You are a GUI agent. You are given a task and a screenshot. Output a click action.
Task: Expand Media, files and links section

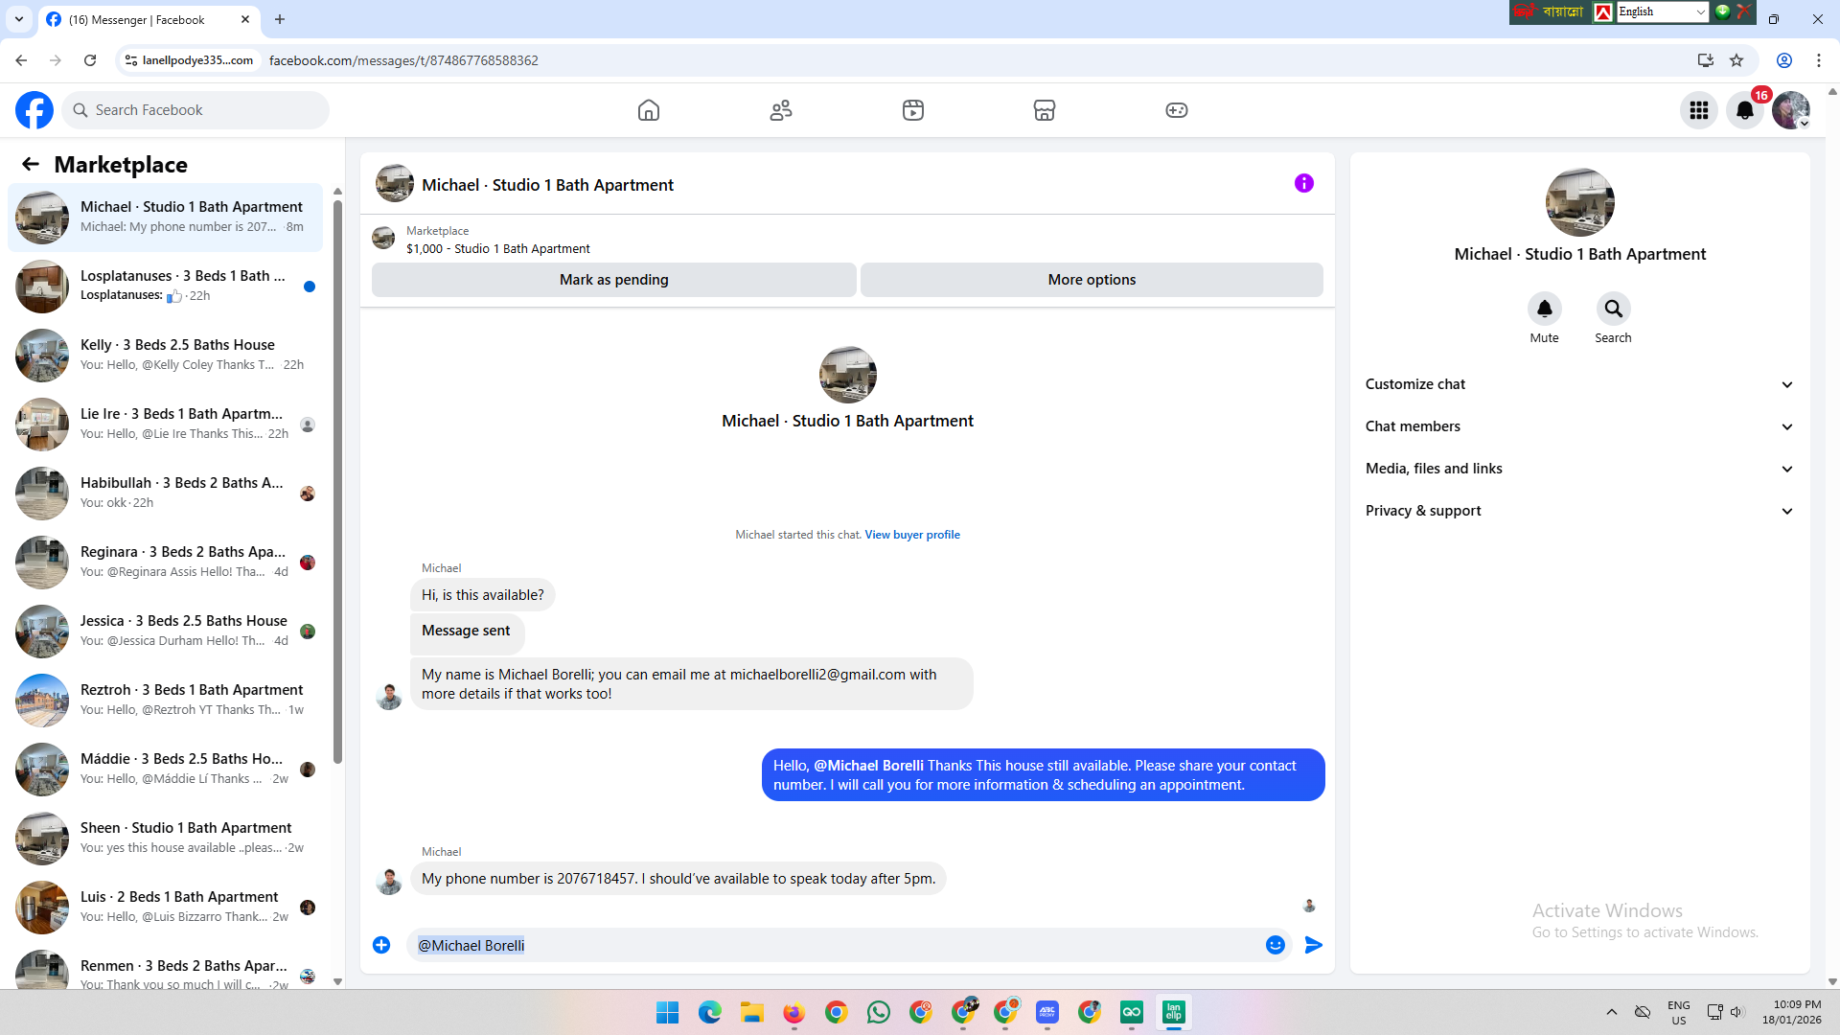tap(1579, 469)
